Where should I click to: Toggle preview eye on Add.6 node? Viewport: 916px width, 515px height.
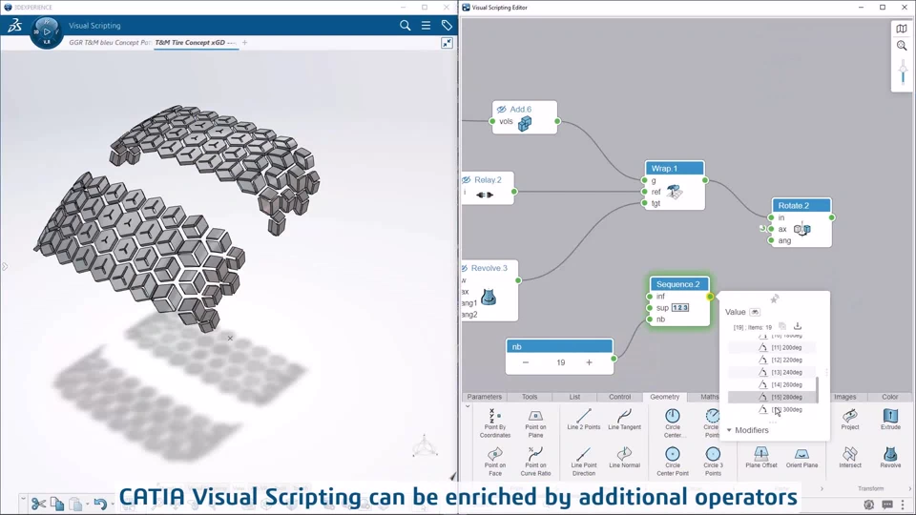501,109
